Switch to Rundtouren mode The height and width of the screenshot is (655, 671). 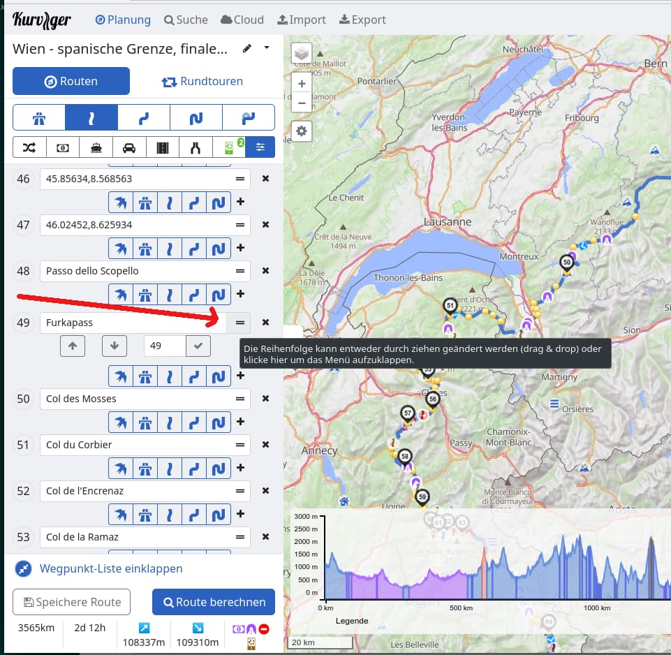click(202, 81)
